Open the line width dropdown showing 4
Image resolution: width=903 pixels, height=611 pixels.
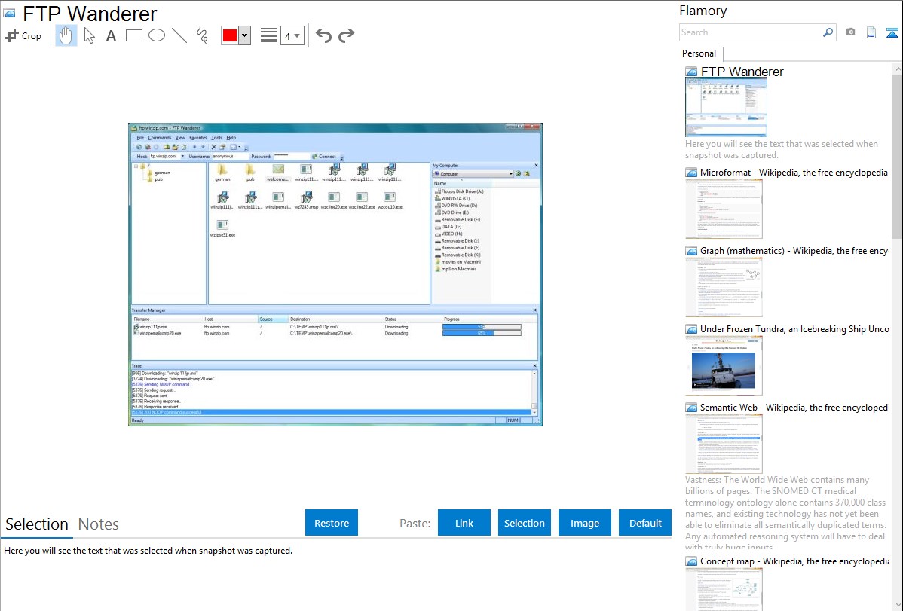click(x=292, y=36)
